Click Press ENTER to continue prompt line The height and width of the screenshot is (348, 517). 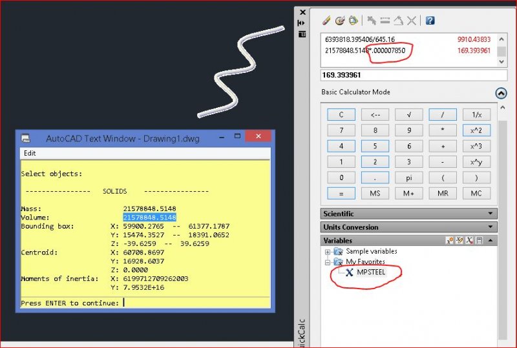tap(70, 303)
